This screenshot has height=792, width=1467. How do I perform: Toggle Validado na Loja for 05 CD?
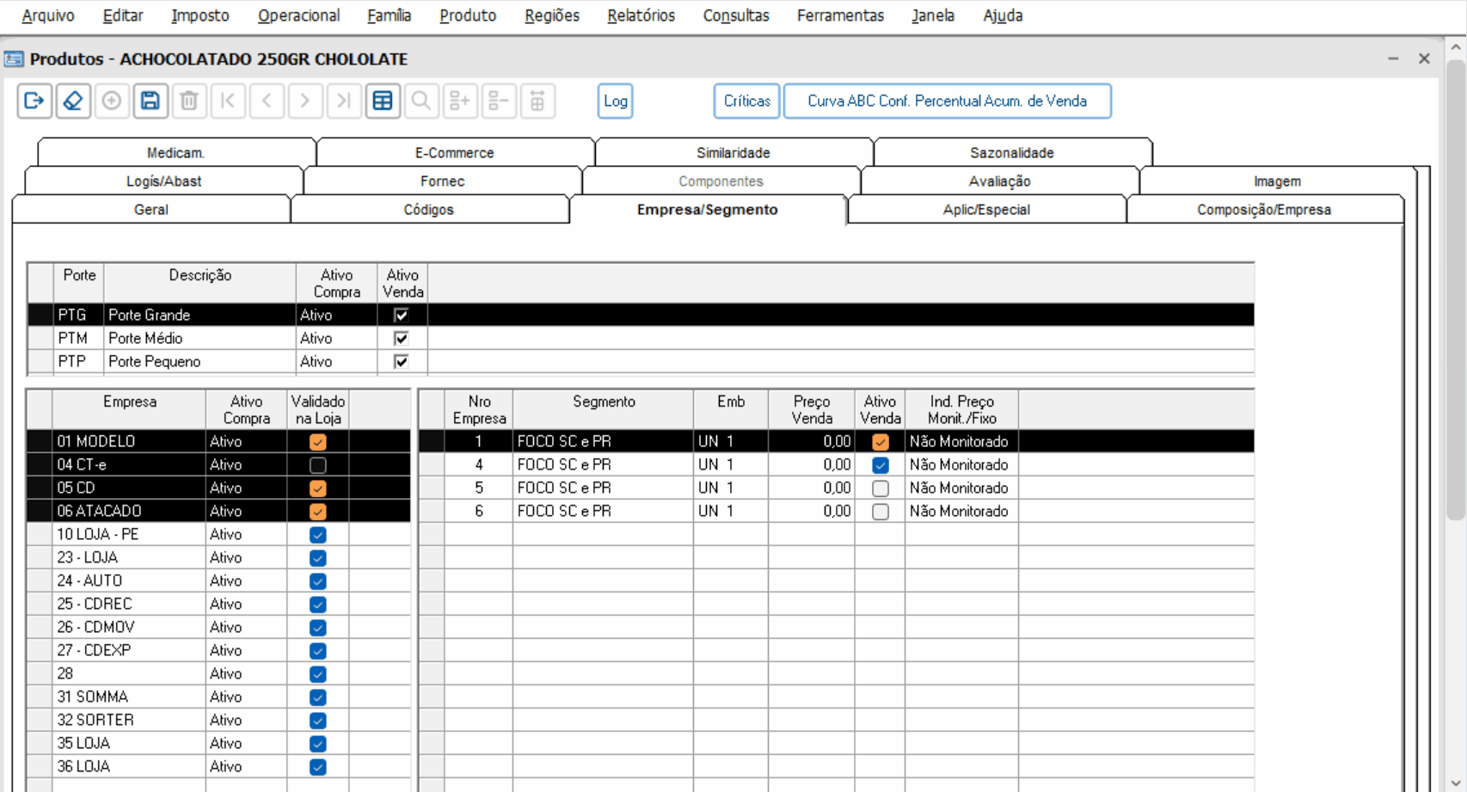click(318, 488)
